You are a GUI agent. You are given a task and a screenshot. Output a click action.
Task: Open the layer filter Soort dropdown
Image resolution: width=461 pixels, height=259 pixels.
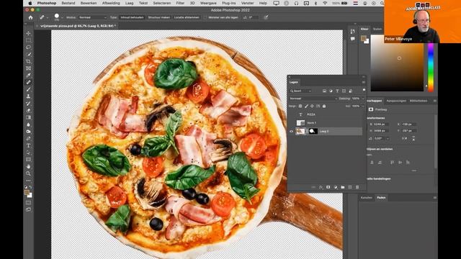(300, 91)
